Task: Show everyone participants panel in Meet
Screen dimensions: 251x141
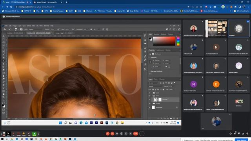Action: click(x=235, y=134)
